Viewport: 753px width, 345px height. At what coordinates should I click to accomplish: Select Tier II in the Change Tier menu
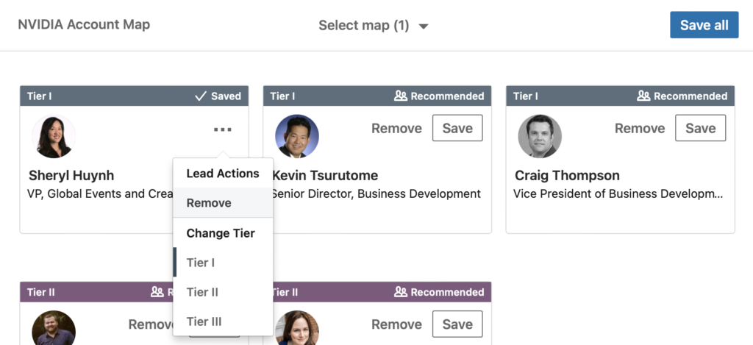click(202, 292)
